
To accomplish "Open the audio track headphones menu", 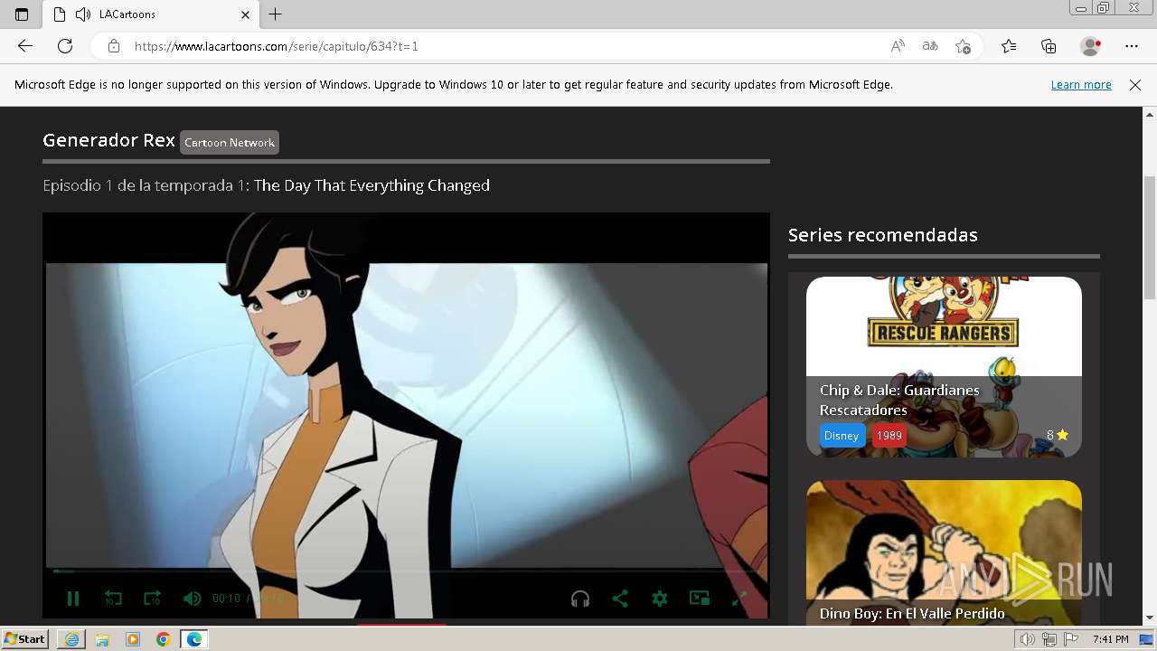I will click(580, 599).
